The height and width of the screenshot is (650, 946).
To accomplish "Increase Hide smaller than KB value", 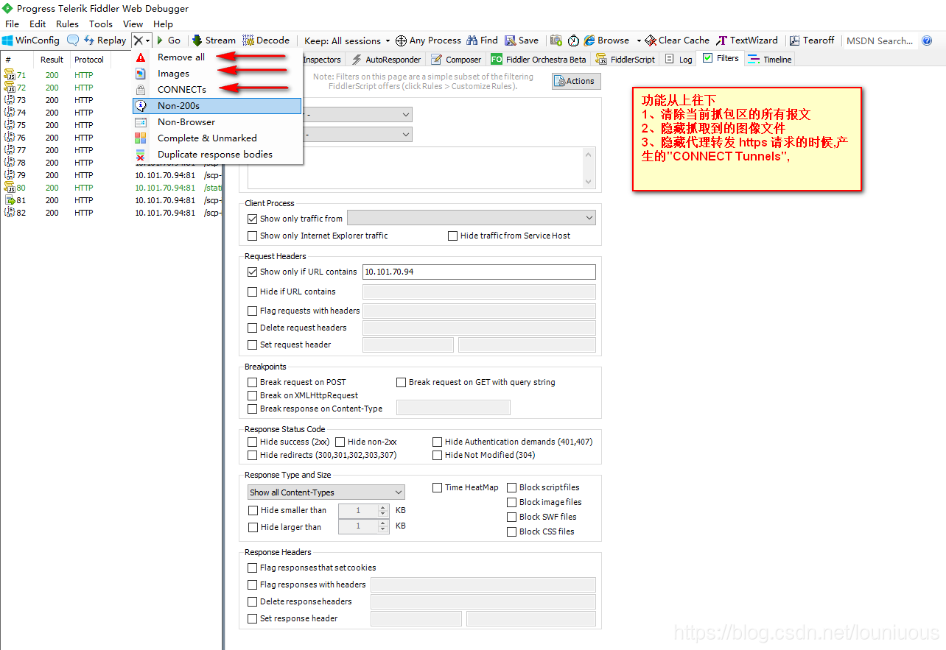I will pos(382,507).
